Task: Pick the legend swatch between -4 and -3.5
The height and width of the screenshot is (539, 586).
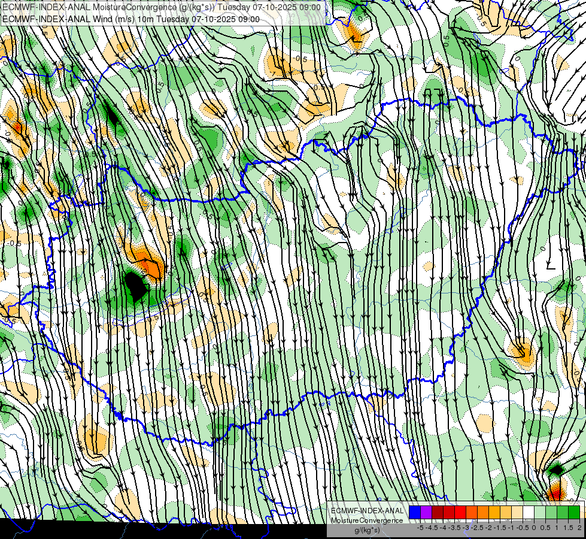Action: click(x=449, y=513)
